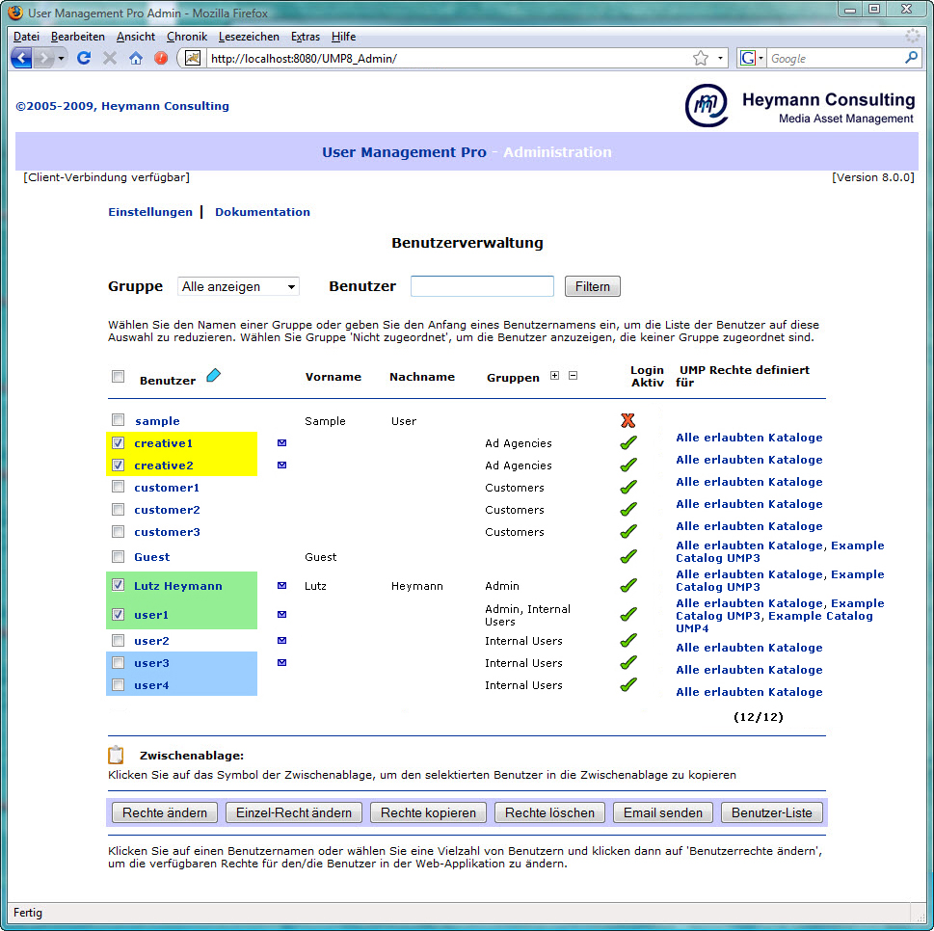The height and width of the screenshot is (931, 934).
Task: Expand all groups with the plus icon
Action: pos(554,375)
